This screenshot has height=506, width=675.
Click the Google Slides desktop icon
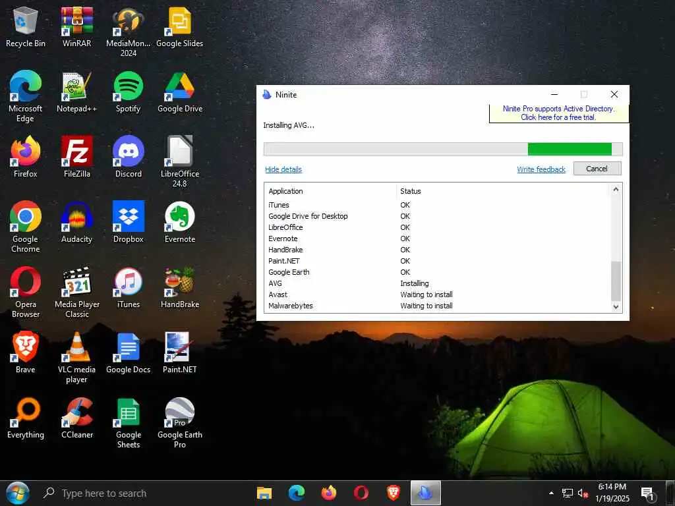pyautogui.click(x=179, y=28)
